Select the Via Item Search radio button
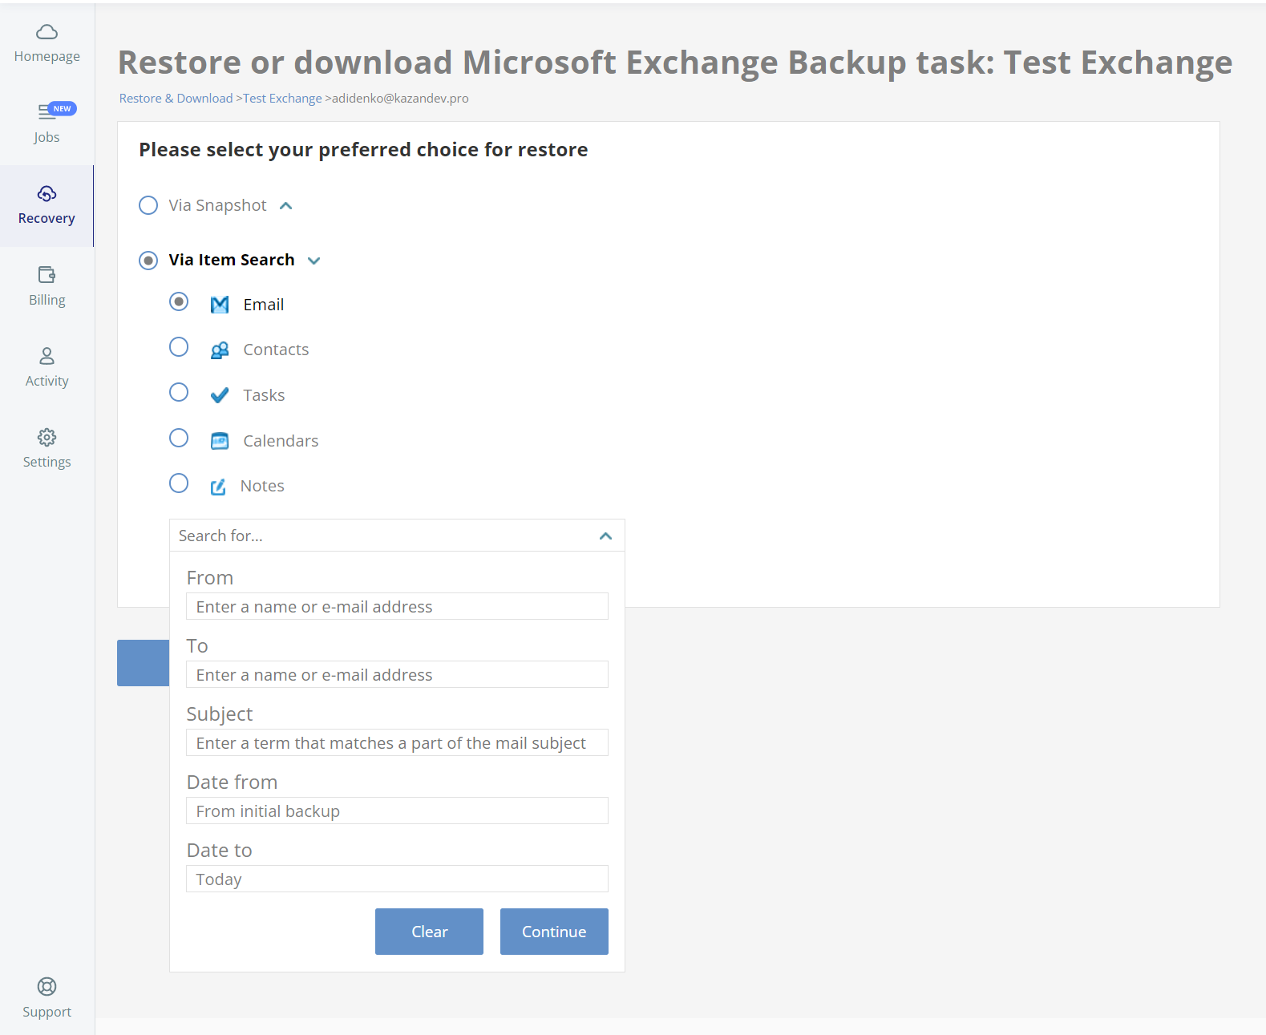1266x1035 pixels. pyautogui.click(x=148, y=261)
